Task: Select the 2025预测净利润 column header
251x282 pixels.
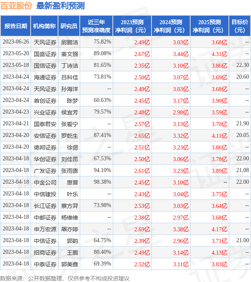Action: tap(210, 26)
